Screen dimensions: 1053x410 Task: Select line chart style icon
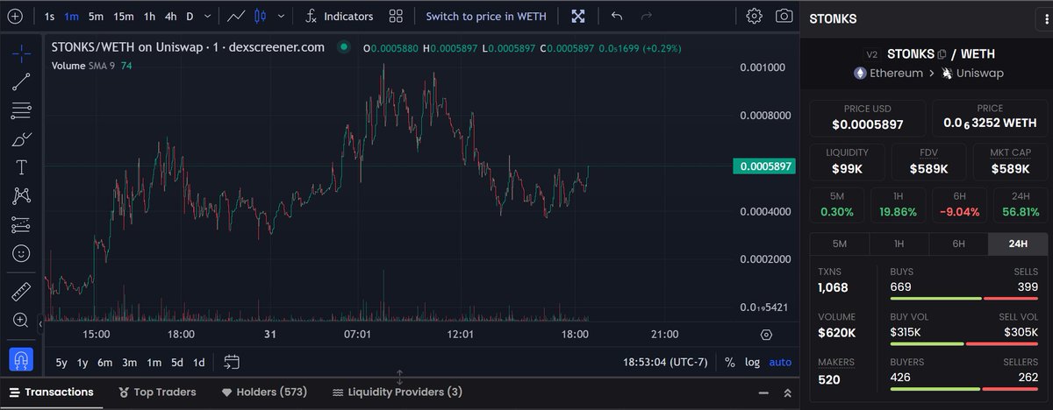235,16
